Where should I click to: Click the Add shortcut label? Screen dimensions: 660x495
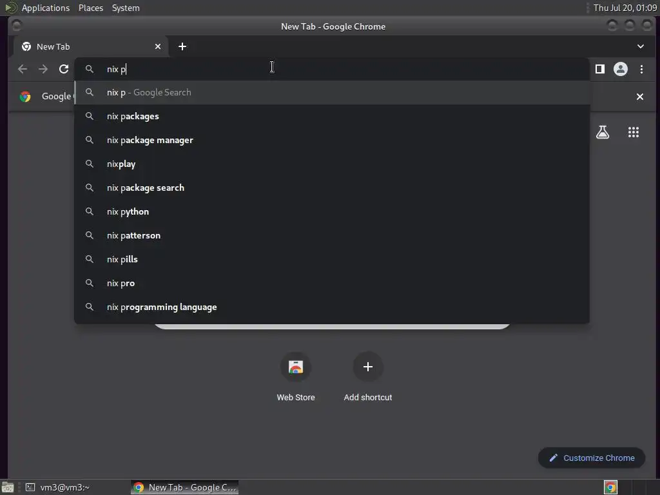tap(368, 397)
